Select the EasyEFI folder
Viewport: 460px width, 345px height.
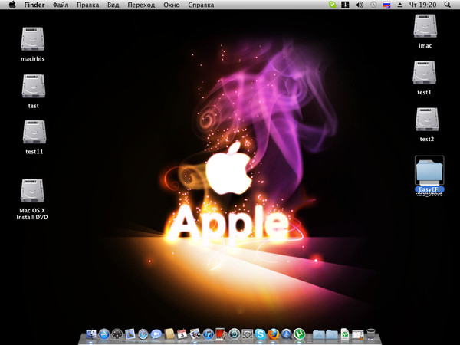click(x=429, y=171)
